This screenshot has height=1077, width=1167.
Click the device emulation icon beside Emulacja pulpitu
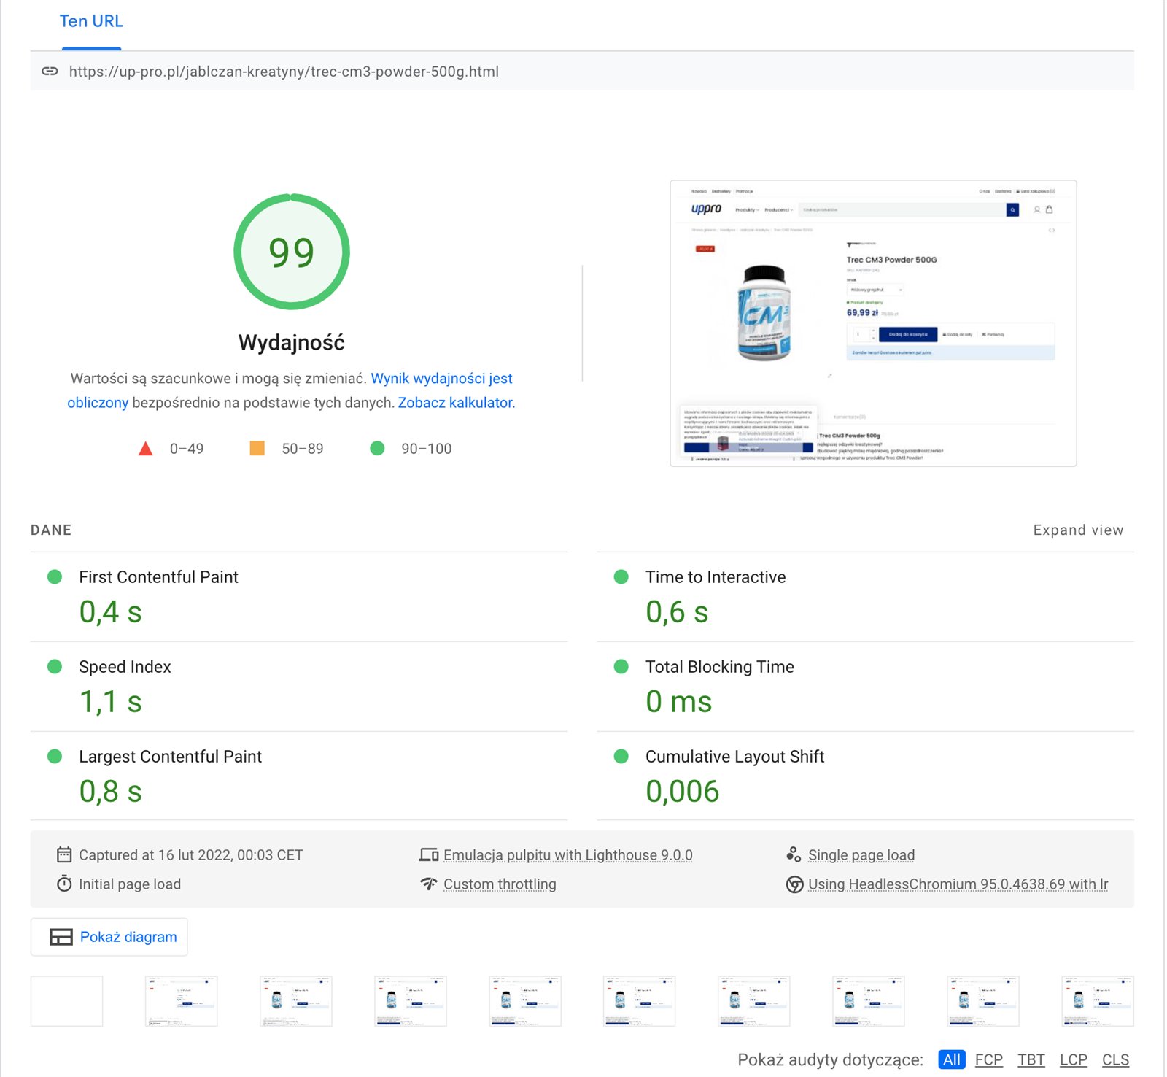[429, 854]
